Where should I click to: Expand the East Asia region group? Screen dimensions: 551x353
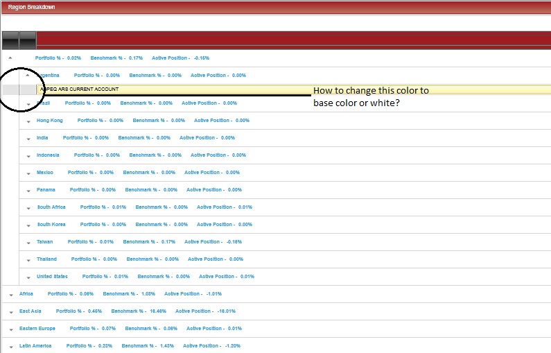click(11, 312)
